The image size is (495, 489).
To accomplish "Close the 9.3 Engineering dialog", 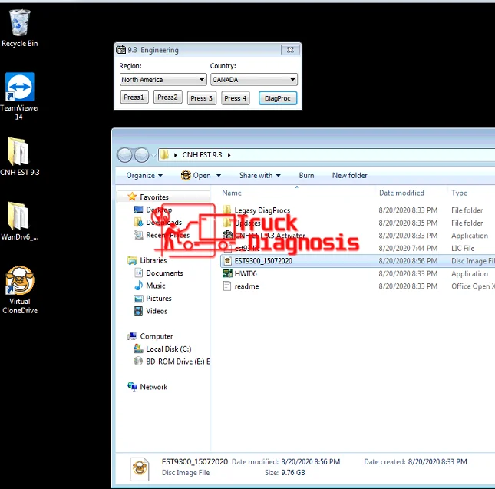I will click(x=290, y=50).
